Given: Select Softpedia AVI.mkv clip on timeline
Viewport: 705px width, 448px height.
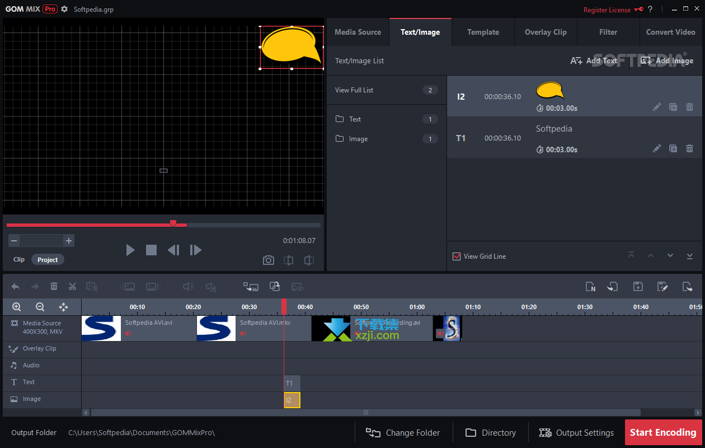Looking at the screenshot, I should [x=253, y=328].
